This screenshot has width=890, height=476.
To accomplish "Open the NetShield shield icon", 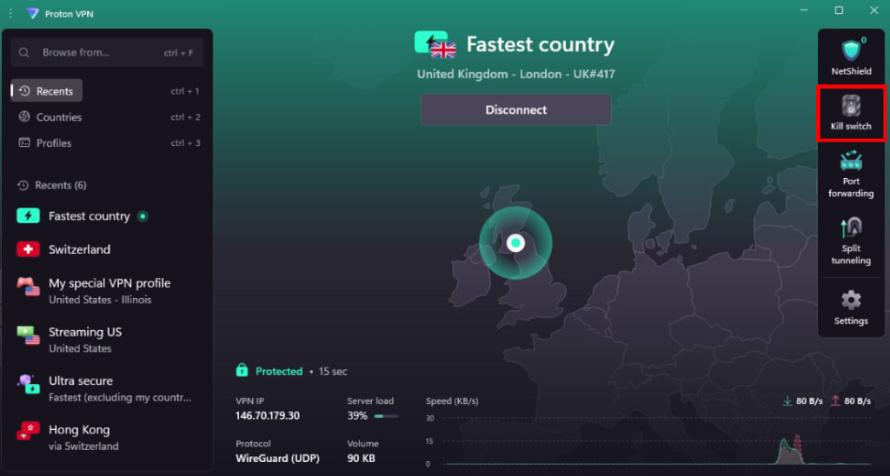I will click(x=850, y=50).
